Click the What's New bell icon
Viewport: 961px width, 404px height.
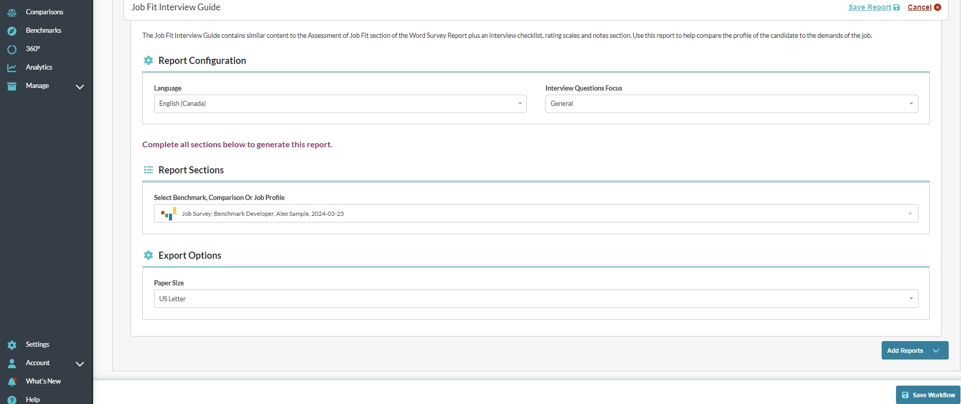click(x=12, y=381)
